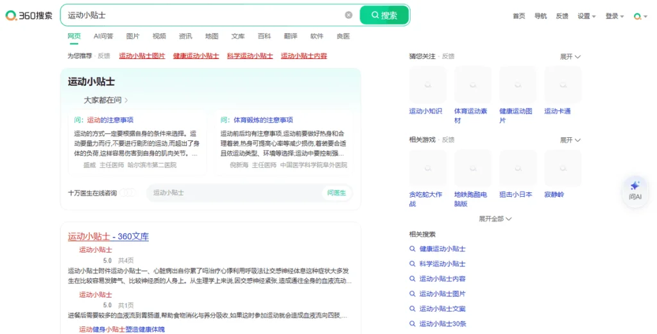Open the 导航 link in header
The width and height of the screenshot is (657, 334).
click(x=540, y=16)
